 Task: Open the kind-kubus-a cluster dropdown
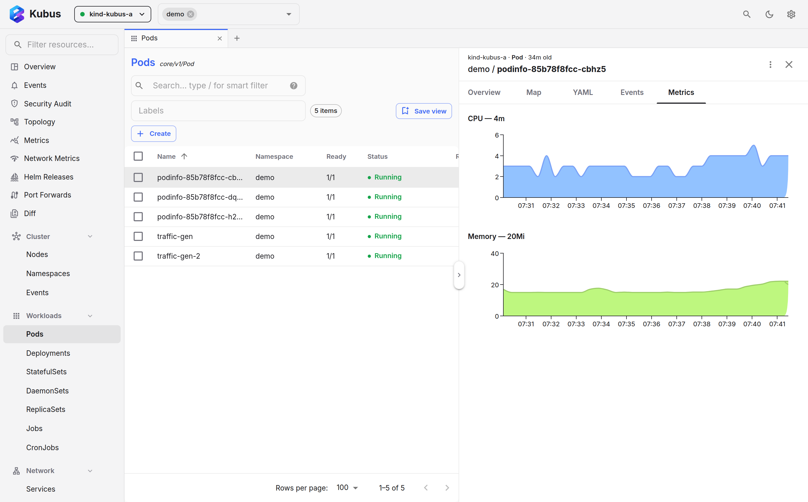tap(112, 14)
